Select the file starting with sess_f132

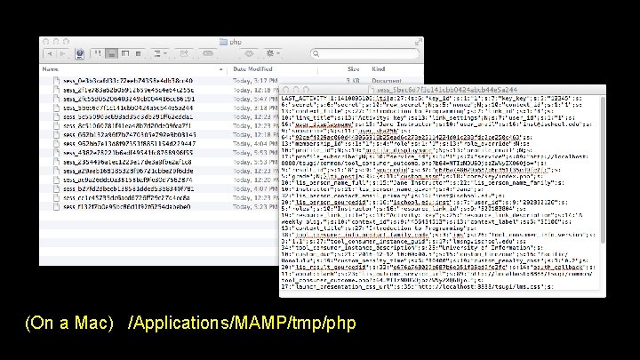[x=127, y=206]
